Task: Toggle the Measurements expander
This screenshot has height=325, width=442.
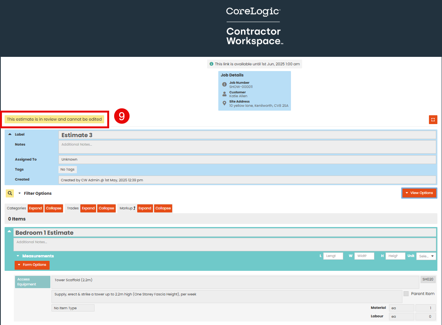Action: click(x=18, y=256)
